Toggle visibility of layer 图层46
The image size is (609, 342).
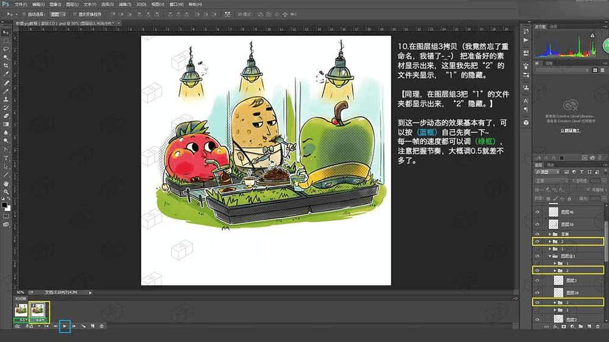[x=538, y=212]
